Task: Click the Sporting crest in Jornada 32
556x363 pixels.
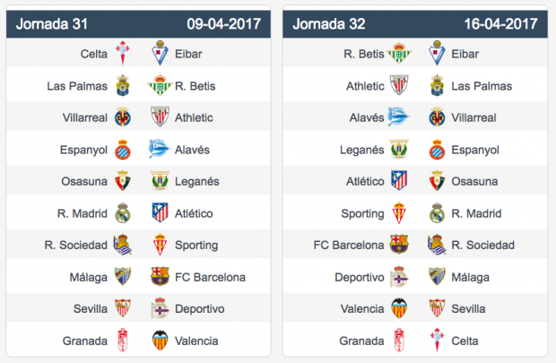Action: pyautogui.click(x=399, y=212)
